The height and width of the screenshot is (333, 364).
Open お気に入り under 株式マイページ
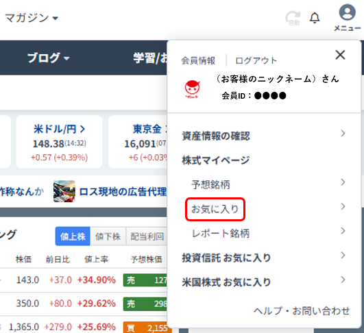[x=215, y=209]
